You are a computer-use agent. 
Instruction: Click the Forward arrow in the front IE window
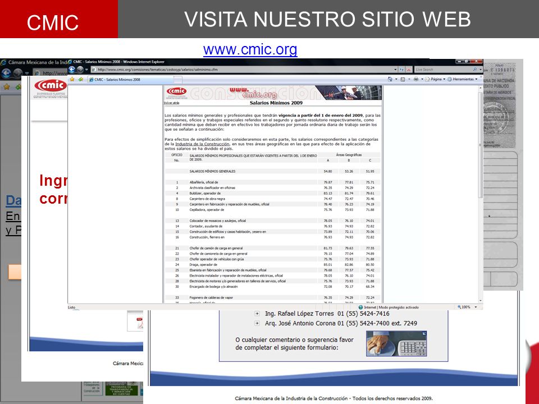[x=80, y=70]
